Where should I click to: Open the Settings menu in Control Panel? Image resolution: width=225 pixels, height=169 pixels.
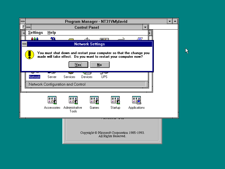click(x=35, y=33)
